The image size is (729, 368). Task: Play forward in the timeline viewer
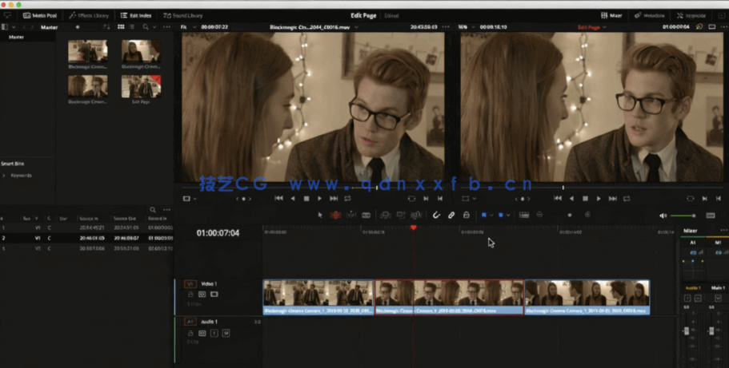pos(599,199)
